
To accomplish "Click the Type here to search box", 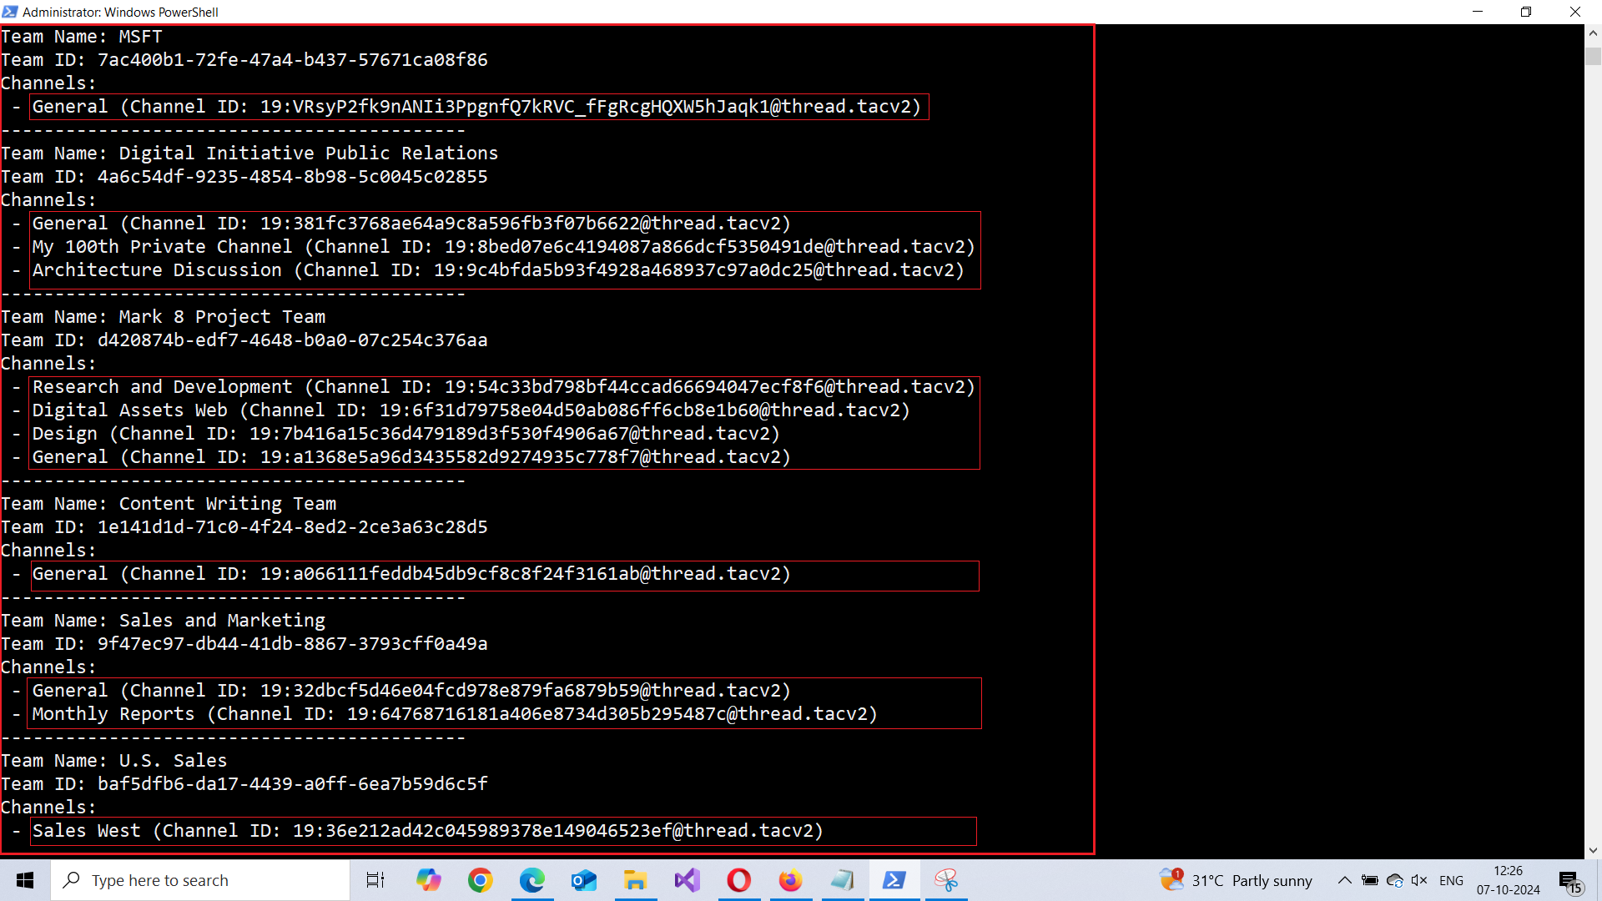I will click(x=200, y=880).
